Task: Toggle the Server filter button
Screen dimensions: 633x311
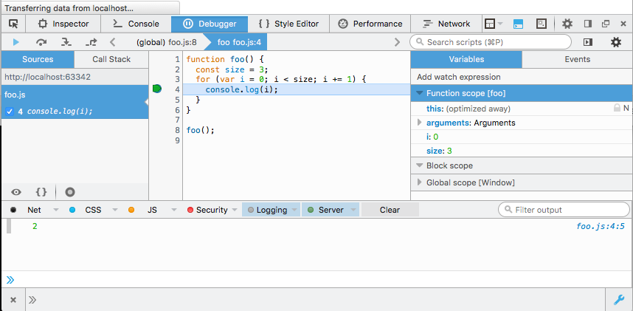Action: (330, 210)
